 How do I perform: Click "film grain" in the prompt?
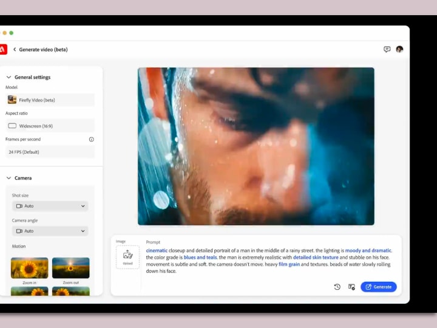pyautogui.click(x=290, y=264)
